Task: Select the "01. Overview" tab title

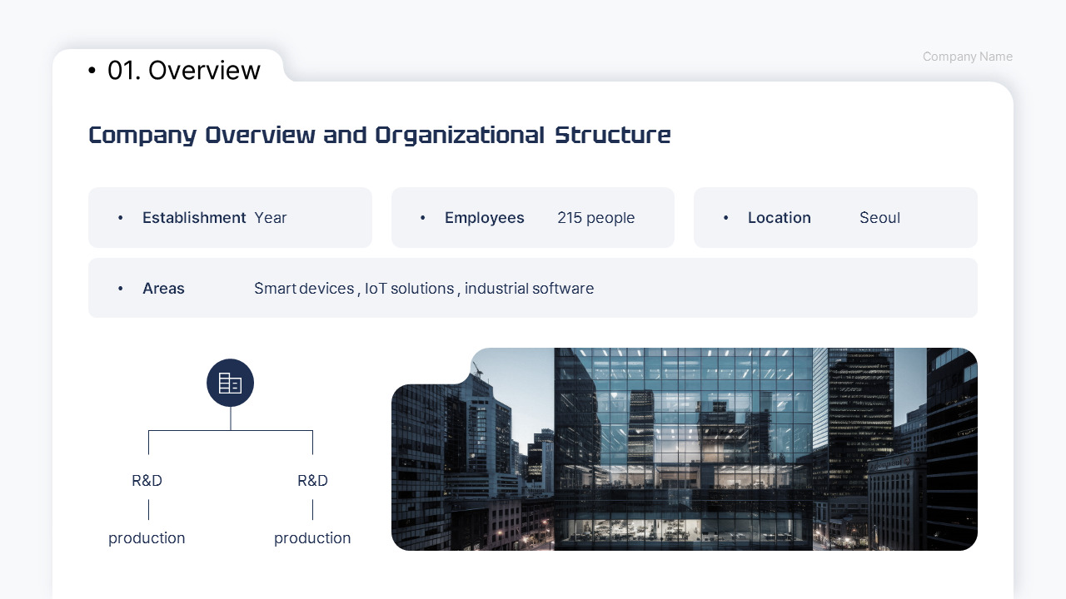Action: [183, 71]
